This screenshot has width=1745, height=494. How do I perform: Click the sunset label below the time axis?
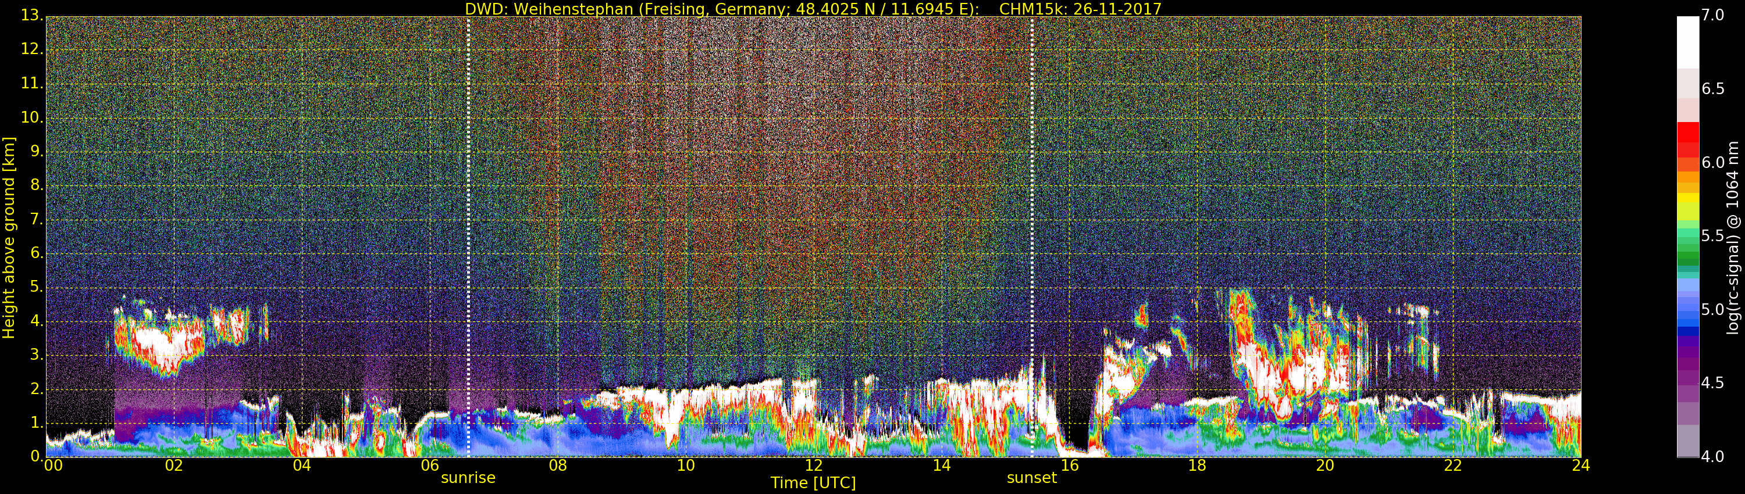click(1031, 478)
